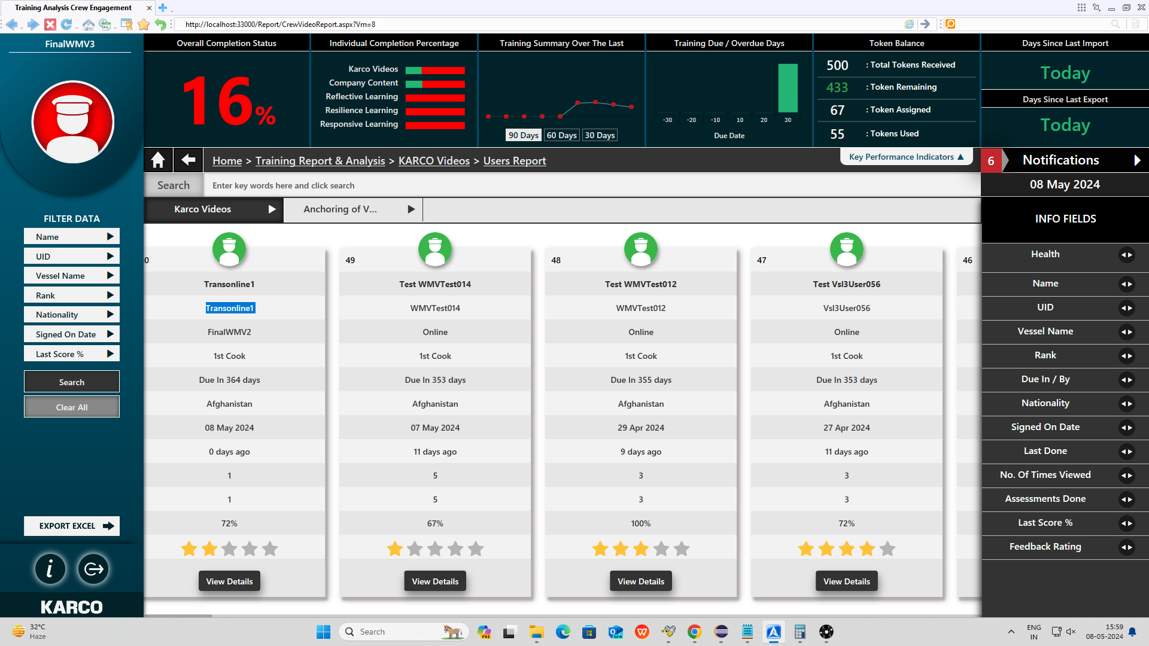Image resolution: width=1149 pixels, height=646 pixels.
Task: Expand the Last Score % filter
Action: (x=72, y=354)
